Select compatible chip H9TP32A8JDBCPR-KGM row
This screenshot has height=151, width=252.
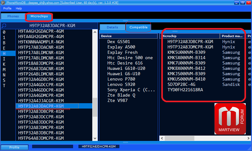(x=190, y=42)
